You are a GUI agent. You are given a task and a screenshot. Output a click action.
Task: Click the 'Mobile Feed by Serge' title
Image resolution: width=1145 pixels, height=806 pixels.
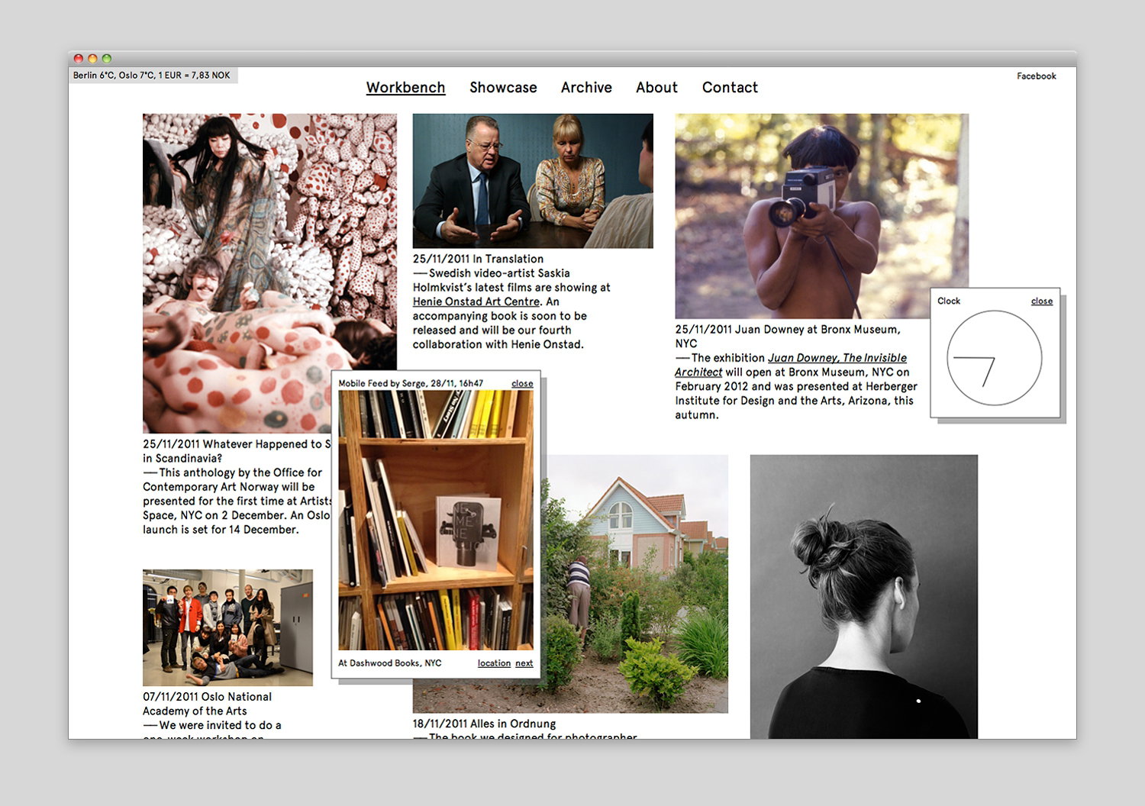411,384
